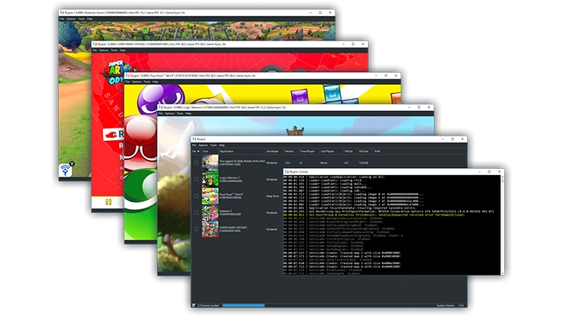Image resolution: width=563 pixels, height=317 pixels.
Task: Open Options menu in Super Mario Odyssey window
Action: point(104,50)
